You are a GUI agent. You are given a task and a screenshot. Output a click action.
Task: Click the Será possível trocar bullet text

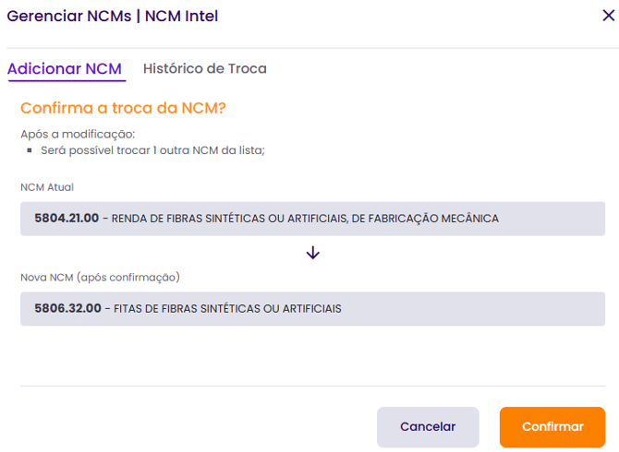[152, 149]
